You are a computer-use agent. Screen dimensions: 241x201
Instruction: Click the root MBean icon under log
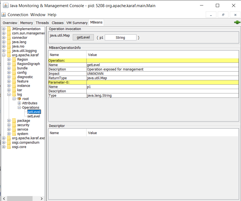tap(19, 99)
